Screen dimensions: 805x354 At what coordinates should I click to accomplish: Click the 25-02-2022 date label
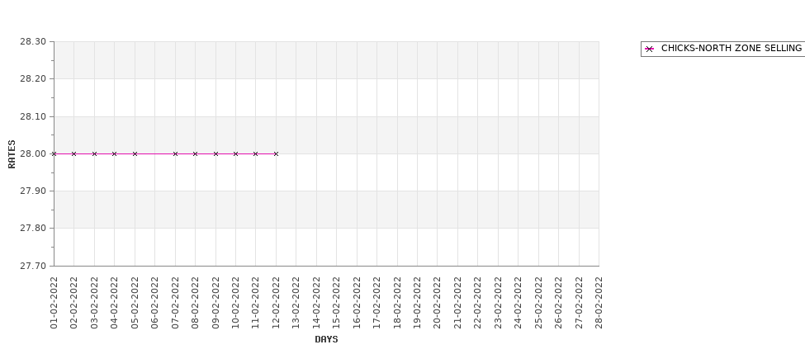point(538,303)
